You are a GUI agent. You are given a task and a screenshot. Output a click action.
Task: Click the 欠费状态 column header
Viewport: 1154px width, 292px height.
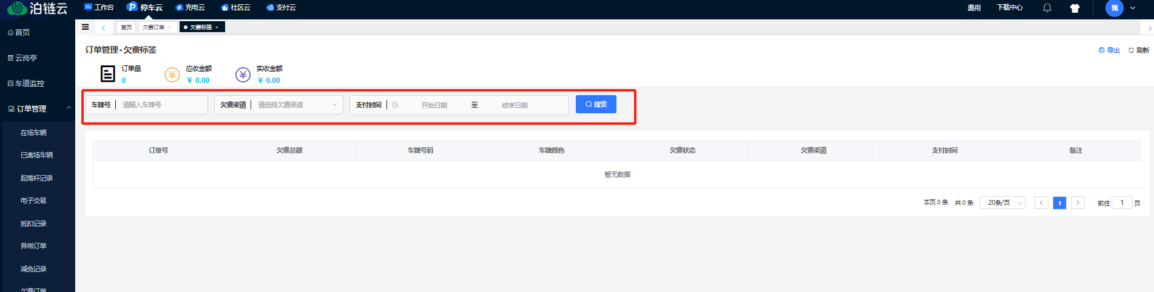683,150
